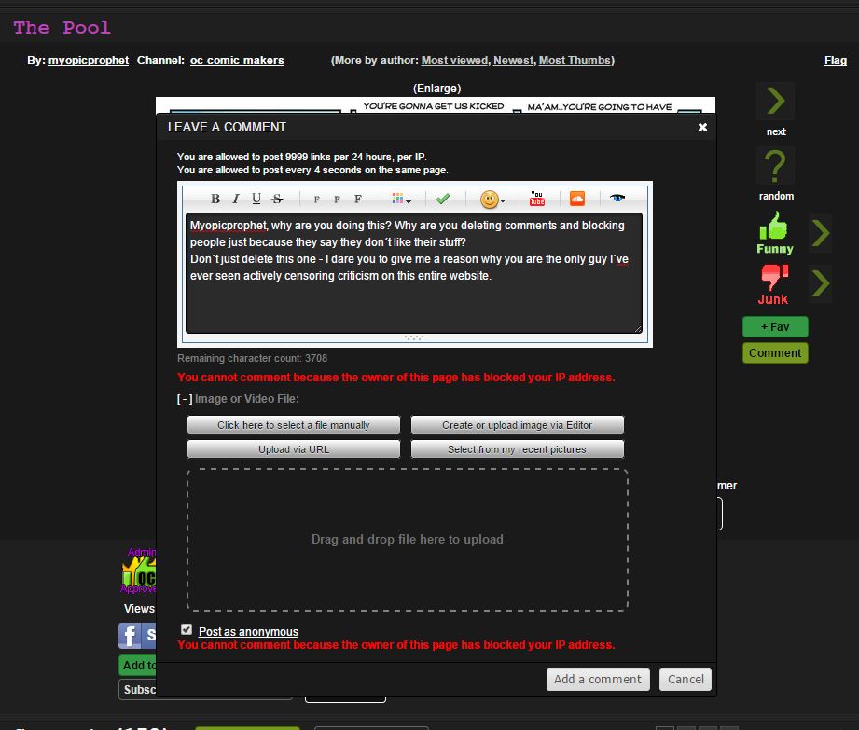The height and width of the screenshot is (730, 859).
Task: Open the smiley emoticon dropdown
Action: [492, 200]
